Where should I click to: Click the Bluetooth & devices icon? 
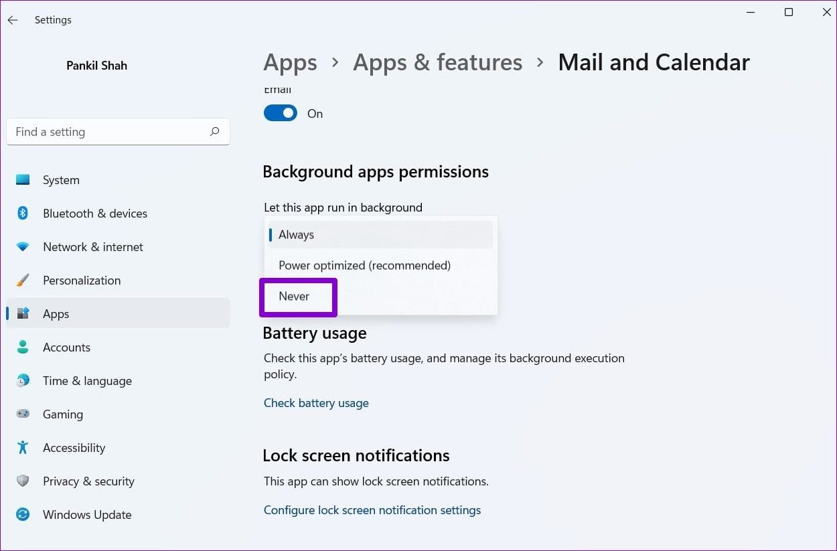(x=23, y=214)
